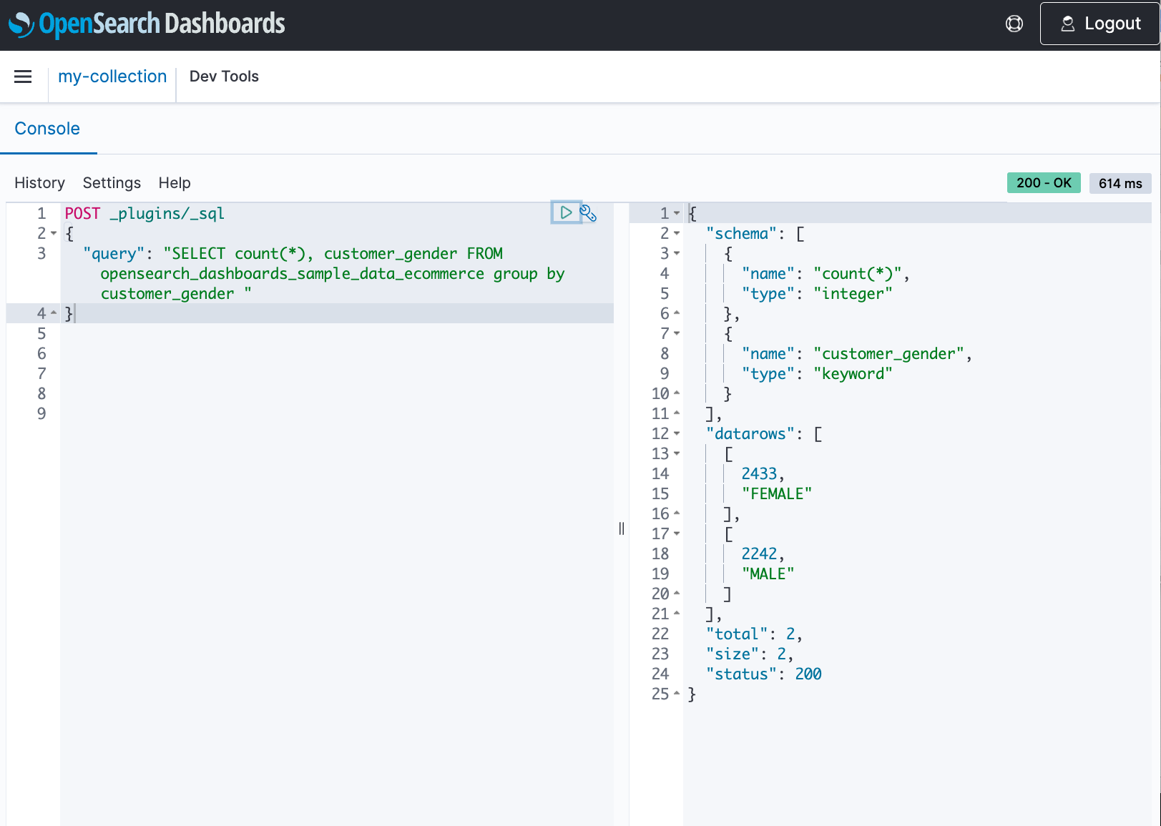Collapse the request body fold at line 2
Image resolution: width=1161 pixels, height=826 pixels.
tap(54, 233)
